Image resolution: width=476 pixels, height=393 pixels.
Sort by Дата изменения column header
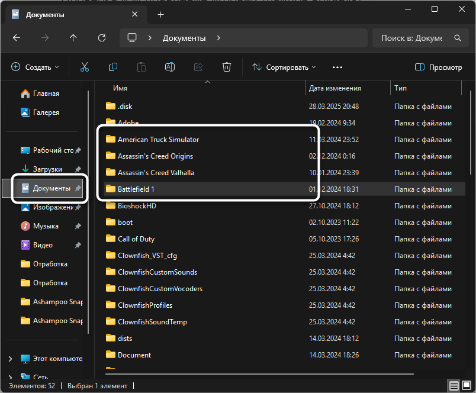click(335, 88)
